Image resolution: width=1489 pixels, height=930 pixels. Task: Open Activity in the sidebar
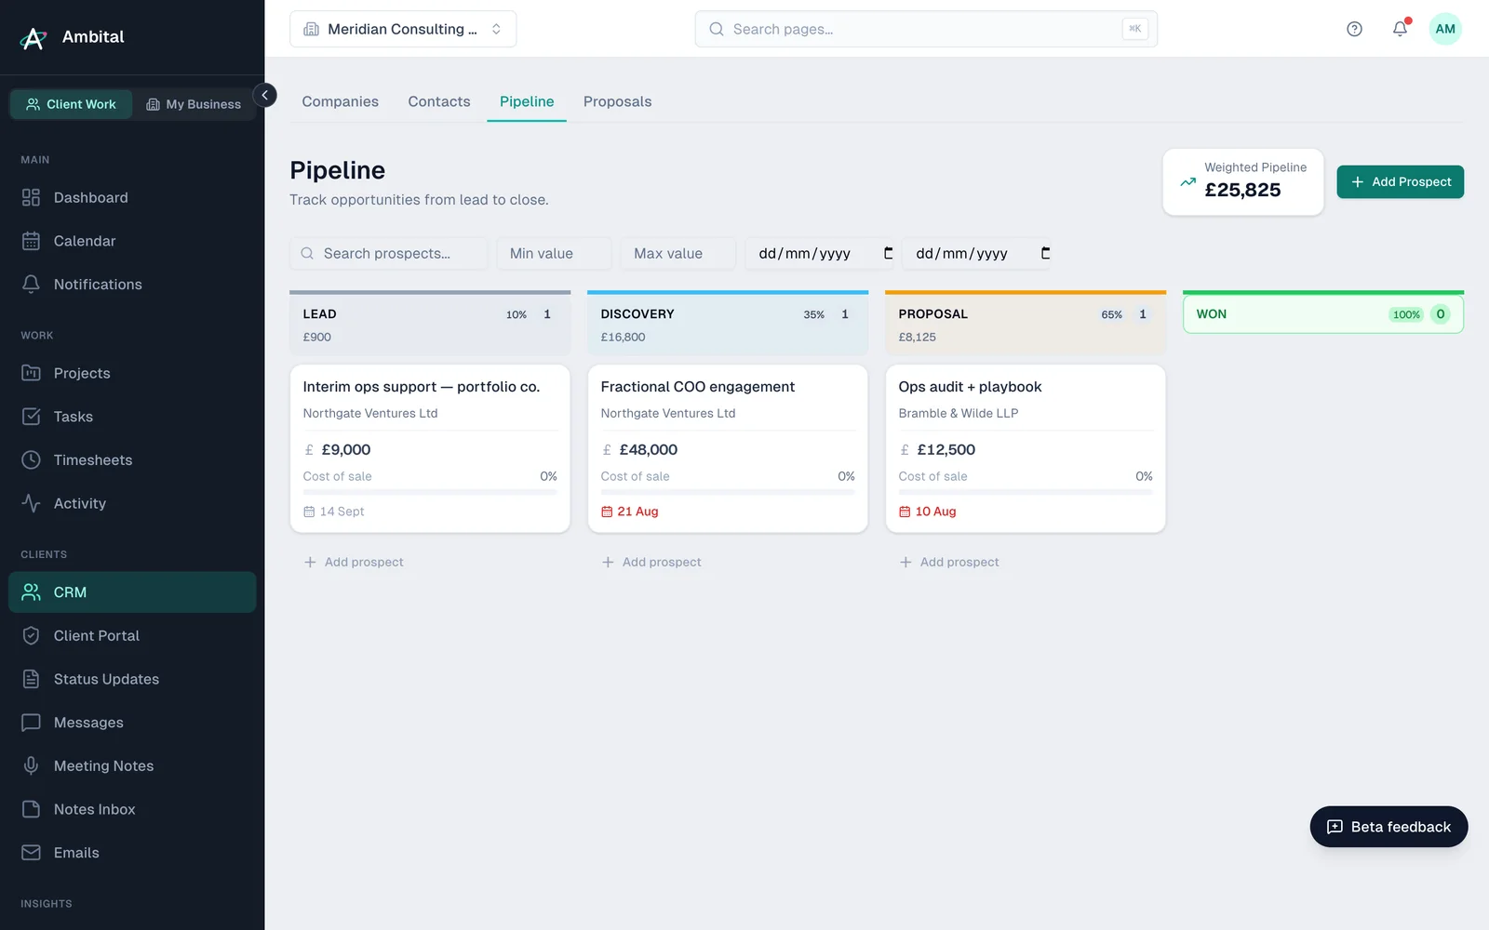click(132, 503)
